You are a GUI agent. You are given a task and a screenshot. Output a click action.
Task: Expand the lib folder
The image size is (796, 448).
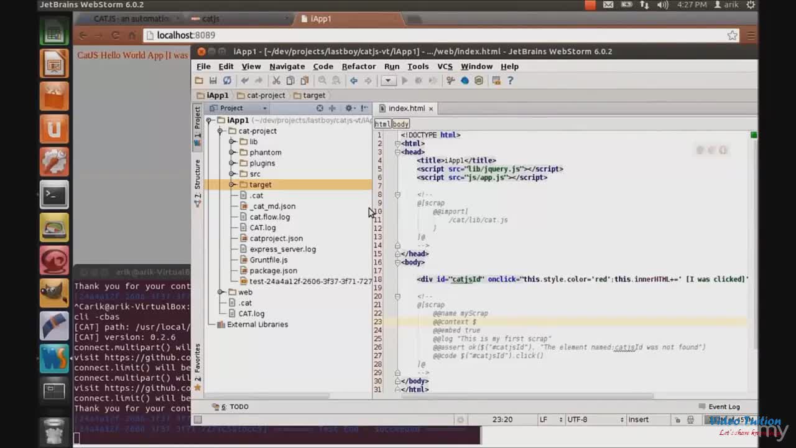click(231, 142)
